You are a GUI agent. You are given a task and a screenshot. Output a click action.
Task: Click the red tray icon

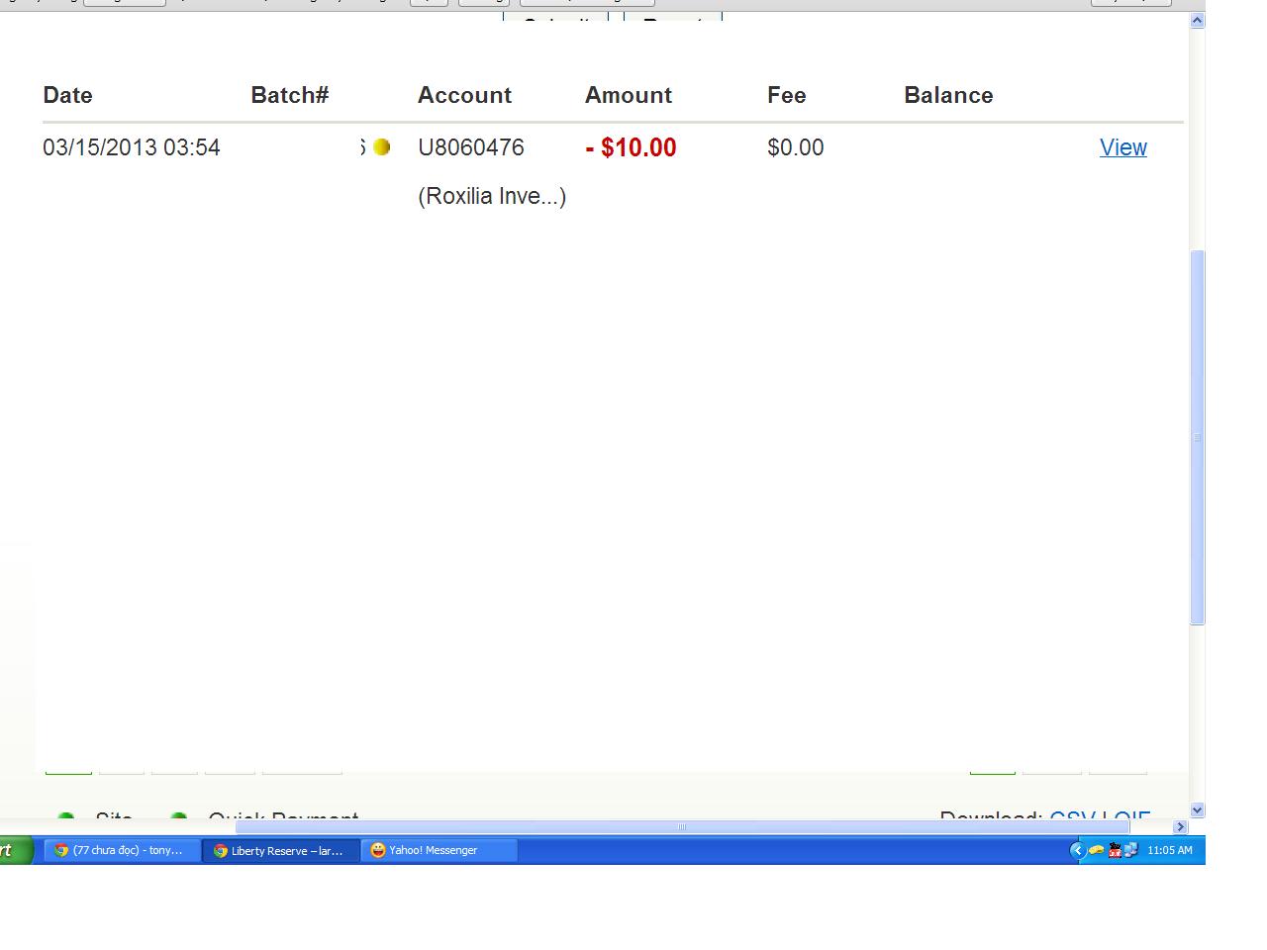[1115, 850]
